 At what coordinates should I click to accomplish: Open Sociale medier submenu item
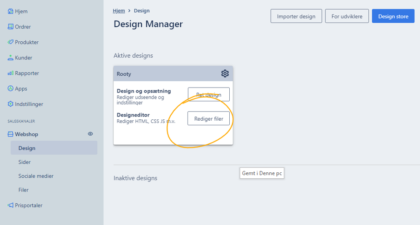tap(36, 176)
